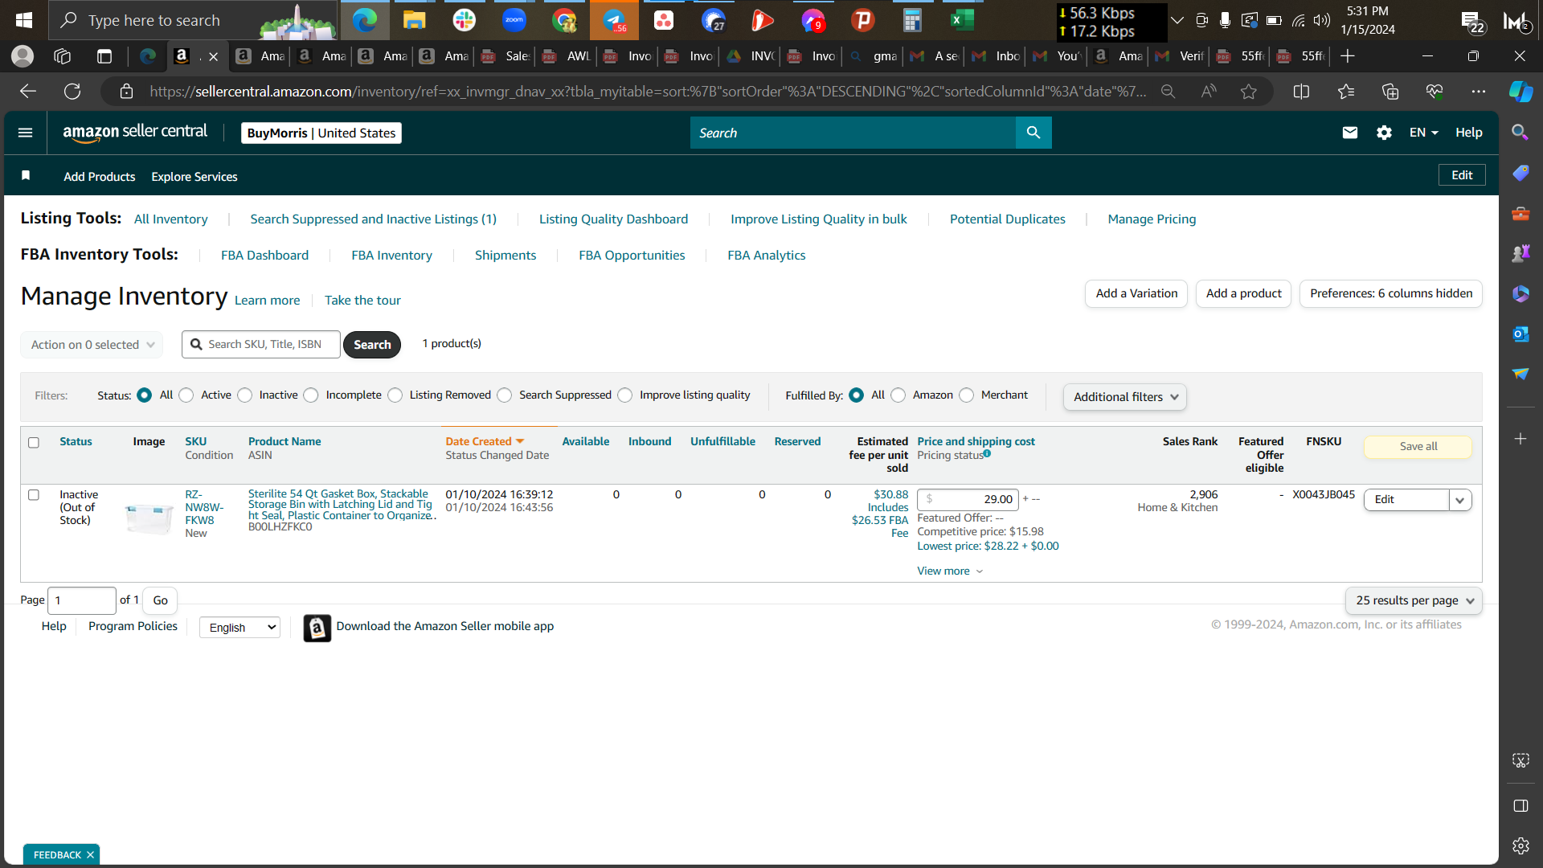Expand View more pricing details
This screenshot has width=1543, height=868.
pos(950,571)
